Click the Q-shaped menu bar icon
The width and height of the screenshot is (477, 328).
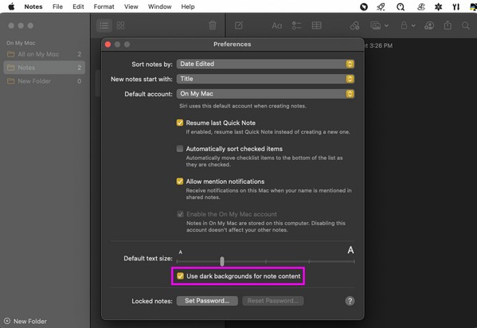401,6
